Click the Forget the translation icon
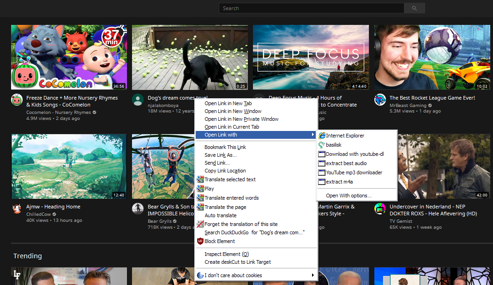 200,224
